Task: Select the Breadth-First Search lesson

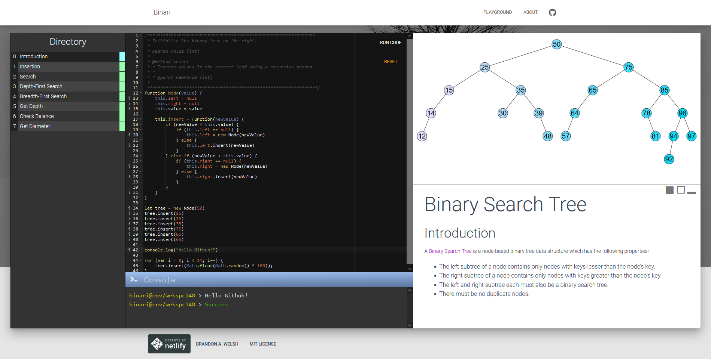Action: tap(43, 96)
